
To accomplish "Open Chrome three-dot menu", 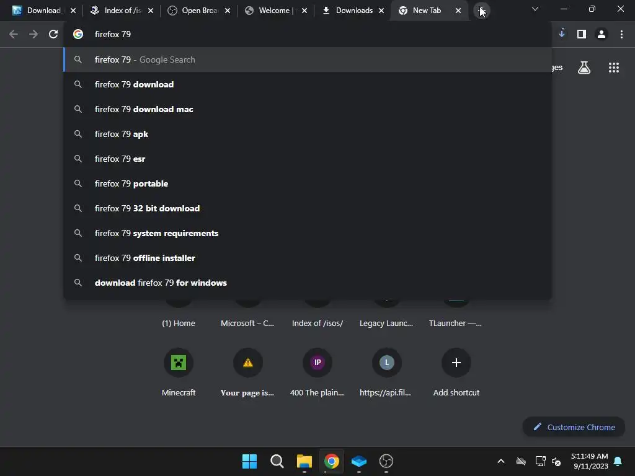I will point(621,35).
